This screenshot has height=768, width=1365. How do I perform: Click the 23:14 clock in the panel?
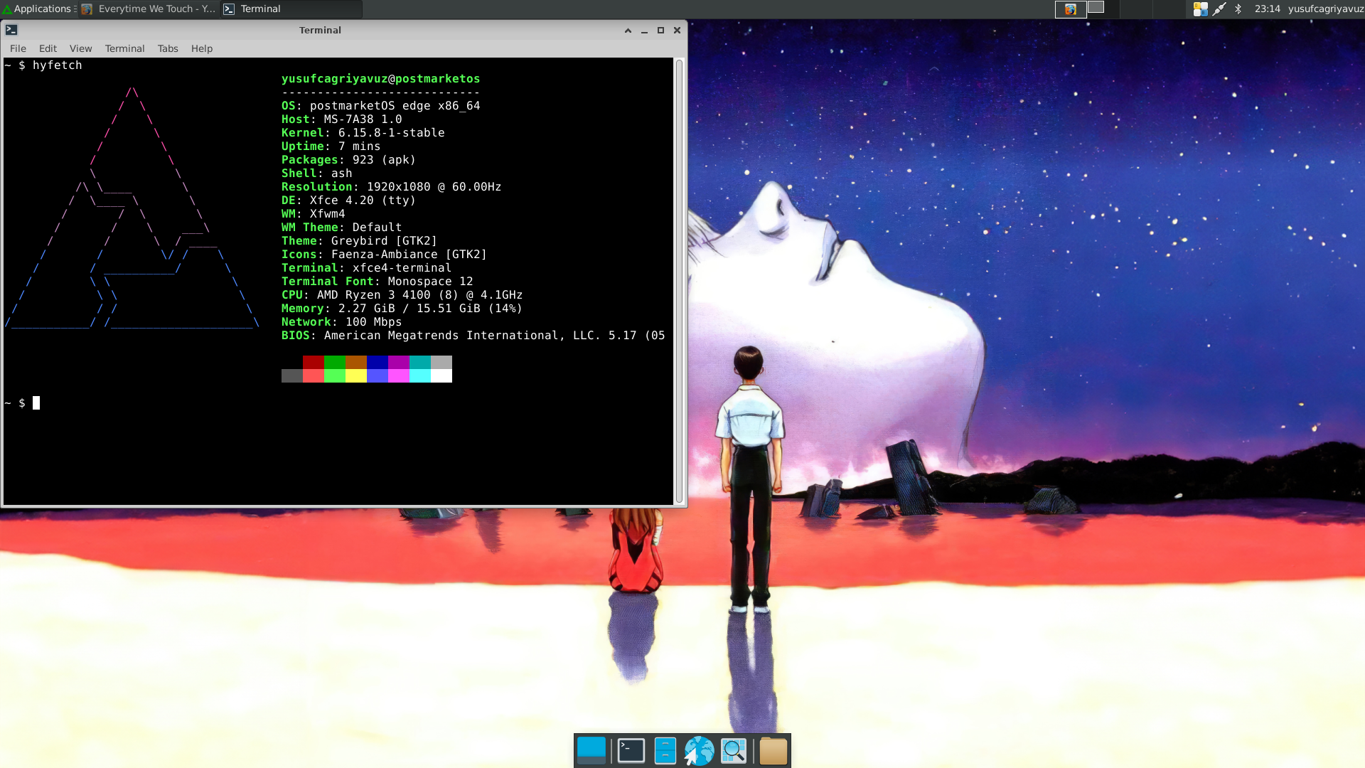pos(1267,9)
